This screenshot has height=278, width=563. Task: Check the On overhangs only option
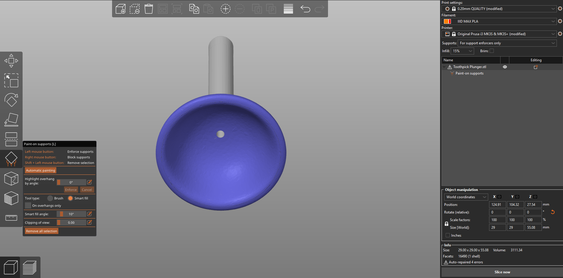coord(28,205)
